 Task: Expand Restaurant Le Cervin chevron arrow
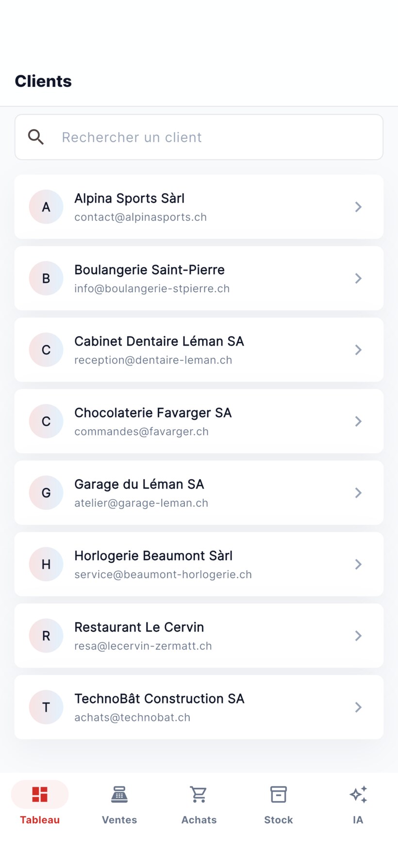tap(358, 636)
